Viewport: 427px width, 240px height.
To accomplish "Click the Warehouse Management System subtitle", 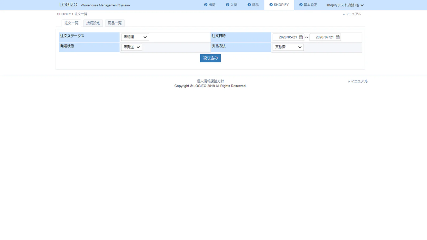I will [x=106, y=5].
